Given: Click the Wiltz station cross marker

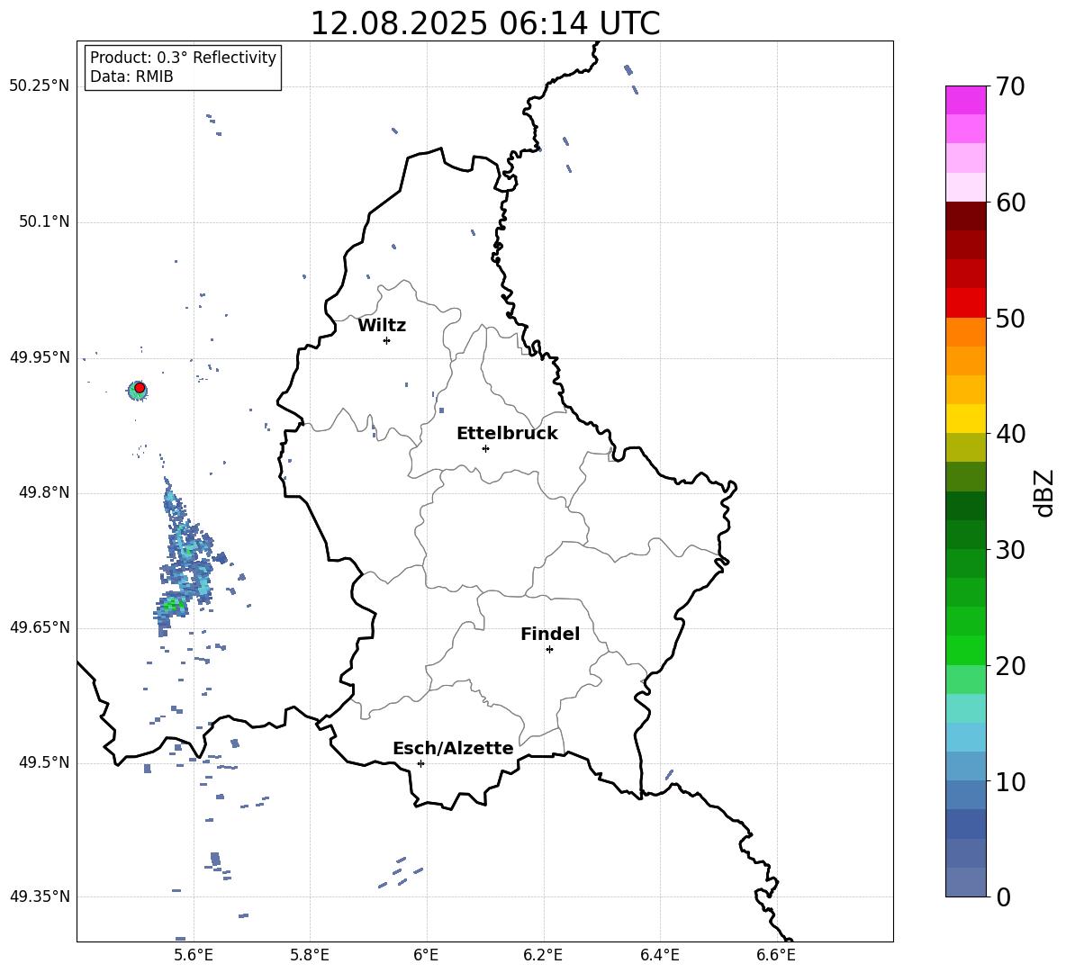Looking at the screenshot, I should (386, 340).
